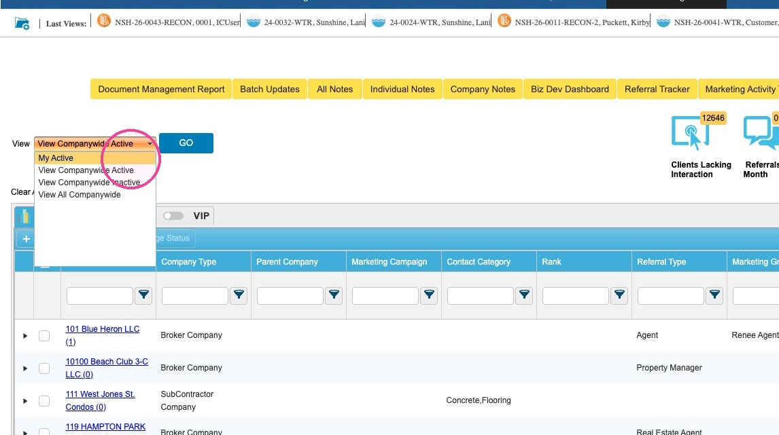Open Referral Tracker
Image resolution: width=779 pixels, height=435 pixels.
657,90
